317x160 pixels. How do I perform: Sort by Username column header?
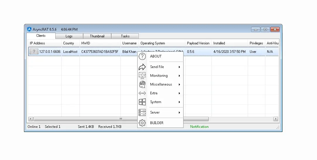(130, 43)
